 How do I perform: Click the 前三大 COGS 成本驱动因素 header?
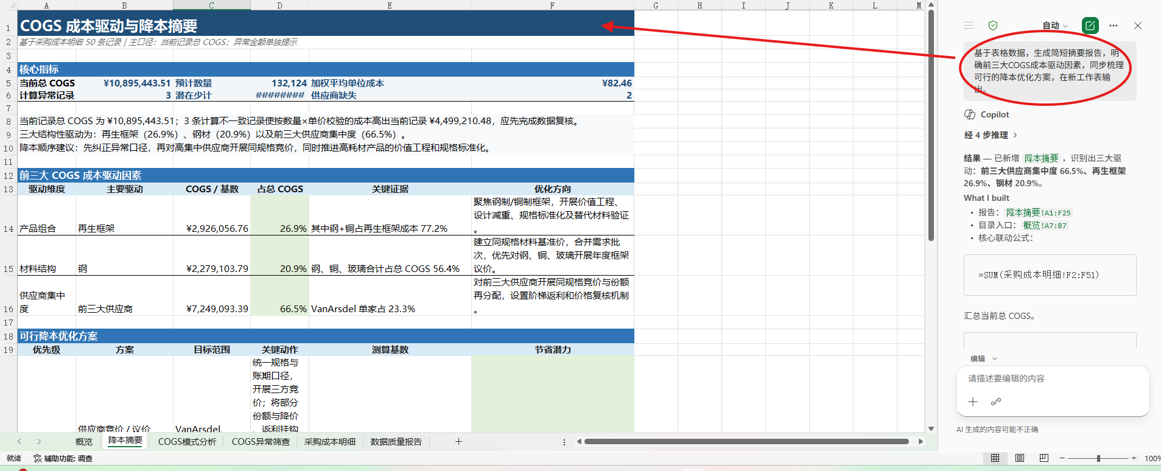pos(326,175)
